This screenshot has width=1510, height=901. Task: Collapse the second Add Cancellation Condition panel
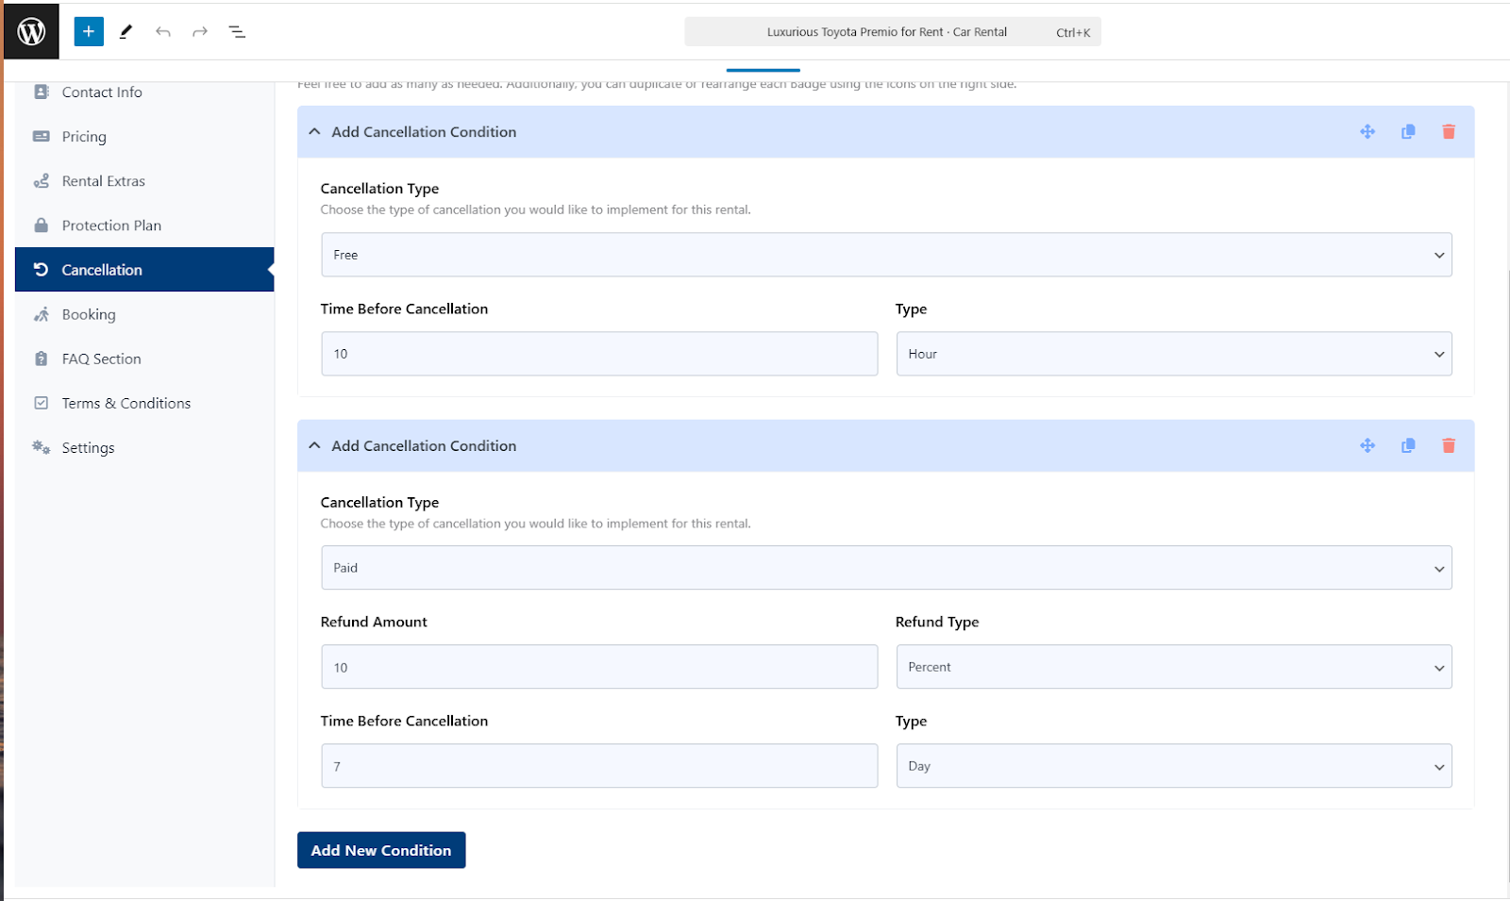tap(314, 445)
